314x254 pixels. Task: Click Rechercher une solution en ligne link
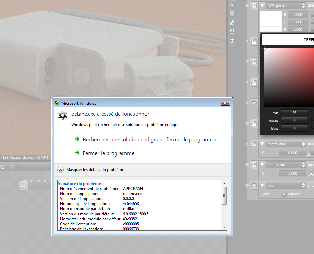click(150, 139)
